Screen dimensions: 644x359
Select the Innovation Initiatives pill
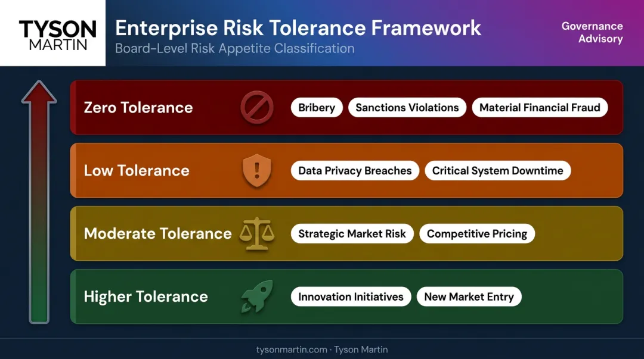coord(351,296)
